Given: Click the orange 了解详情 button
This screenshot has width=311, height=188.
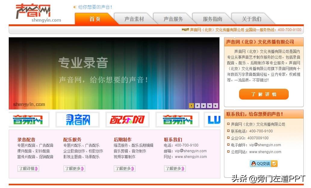Looking at the screenshot, I should pos(264,94).
